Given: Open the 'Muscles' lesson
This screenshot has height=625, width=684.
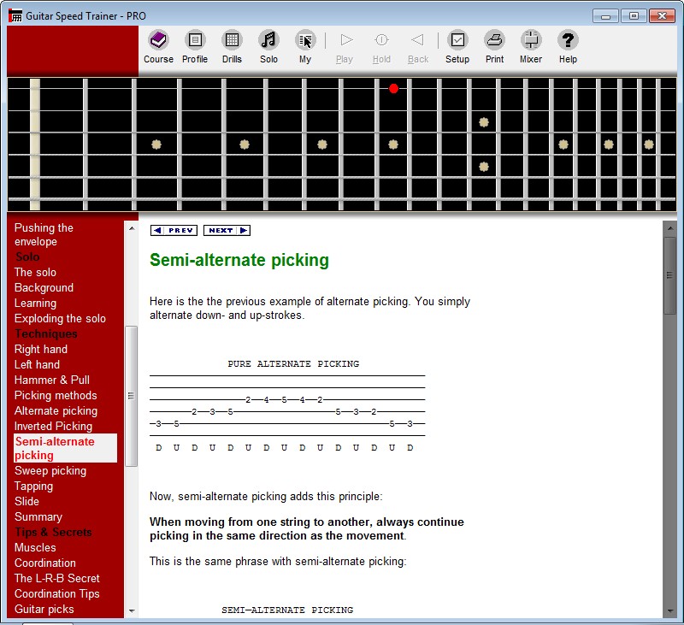Looking at the screenshot, I should click(35, 547).
